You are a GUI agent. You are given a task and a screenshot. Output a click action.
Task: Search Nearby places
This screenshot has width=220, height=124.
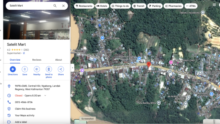coord(37,71)
